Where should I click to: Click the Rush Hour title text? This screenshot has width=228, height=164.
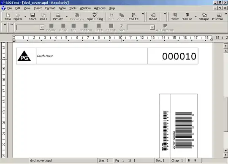[x=45, y=56]
